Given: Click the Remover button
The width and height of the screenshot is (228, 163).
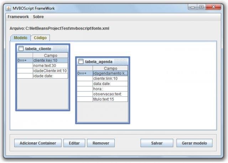Looking at the screenshot, I should (101, 143).
